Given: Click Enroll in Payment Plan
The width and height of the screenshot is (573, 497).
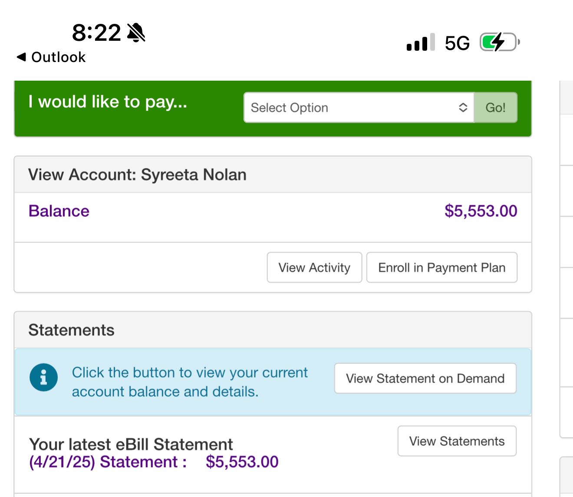Looking at the screenshot, I should (x=441, y=268).
